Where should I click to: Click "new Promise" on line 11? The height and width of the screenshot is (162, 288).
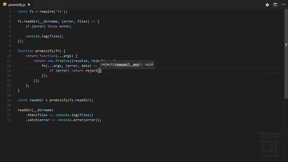(58, 61)
